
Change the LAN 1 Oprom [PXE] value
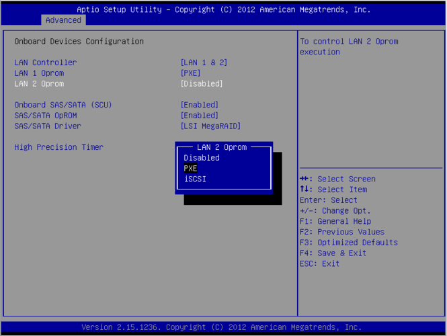[191, 73]
